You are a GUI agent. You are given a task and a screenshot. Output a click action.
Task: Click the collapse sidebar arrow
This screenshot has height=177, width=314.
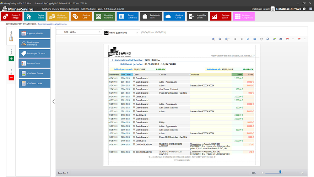(53, 102)
